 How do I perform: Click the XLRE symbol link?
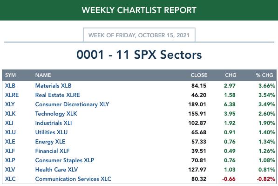[12, 95]
